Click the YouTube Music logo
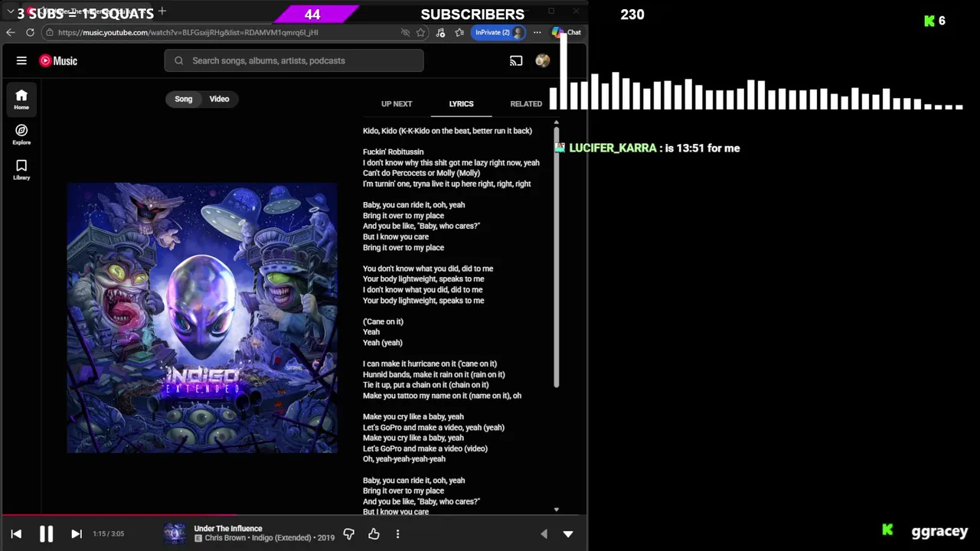 (x=58, y=60)
